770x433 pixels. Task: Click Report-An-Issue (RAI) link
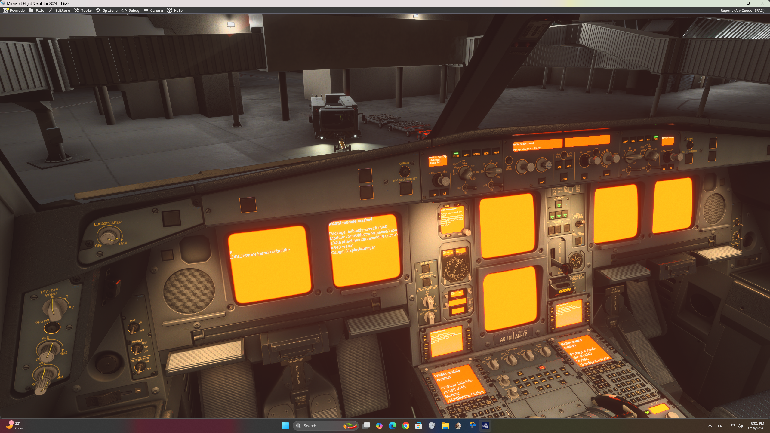tap(742, 10)
